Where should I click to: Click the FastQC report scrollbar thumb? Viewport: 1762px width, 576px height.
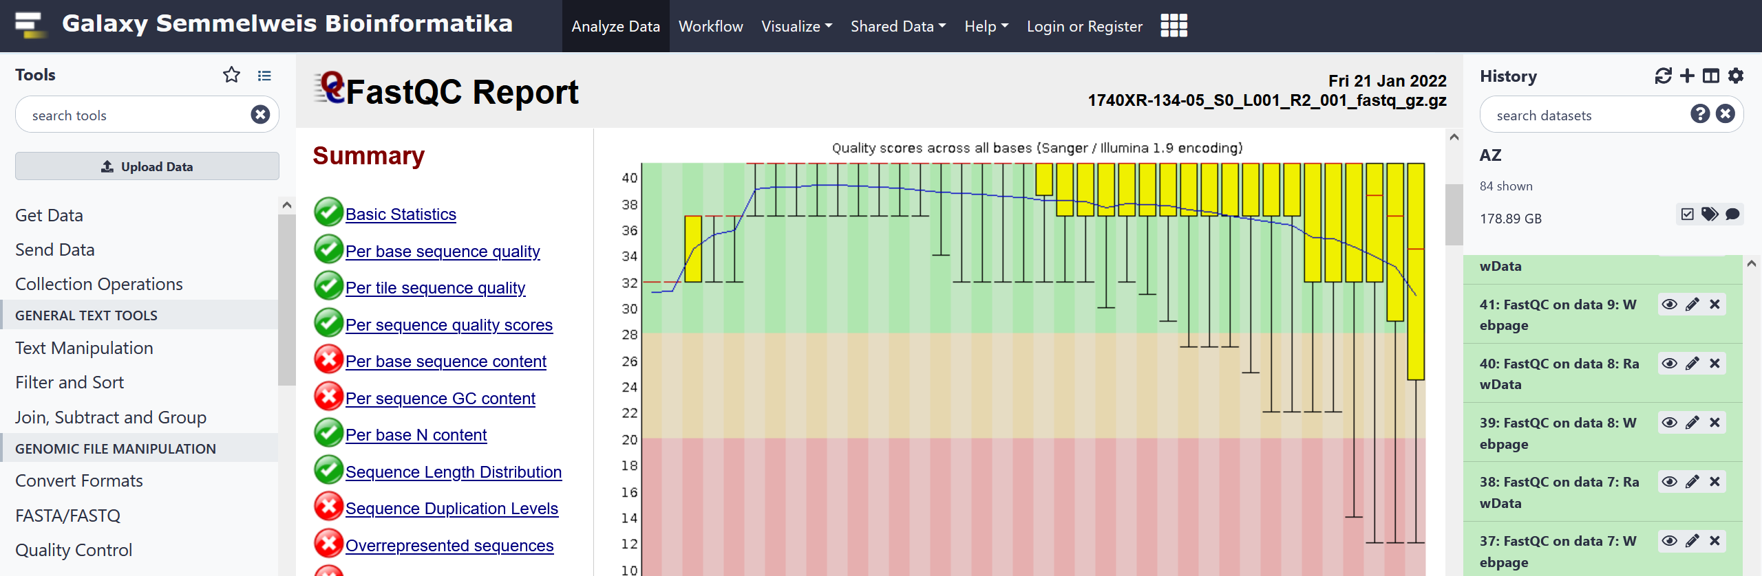pyautogui.click(x=1454, y=214)
